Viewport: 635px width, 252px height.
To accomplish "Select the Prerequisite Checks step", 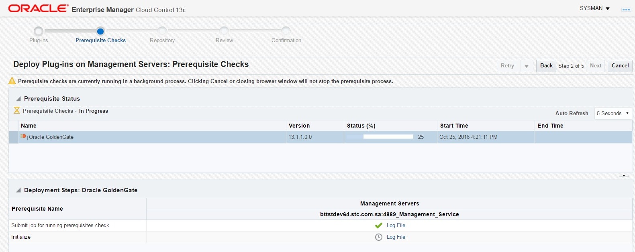I will click(x=100, y=35).
